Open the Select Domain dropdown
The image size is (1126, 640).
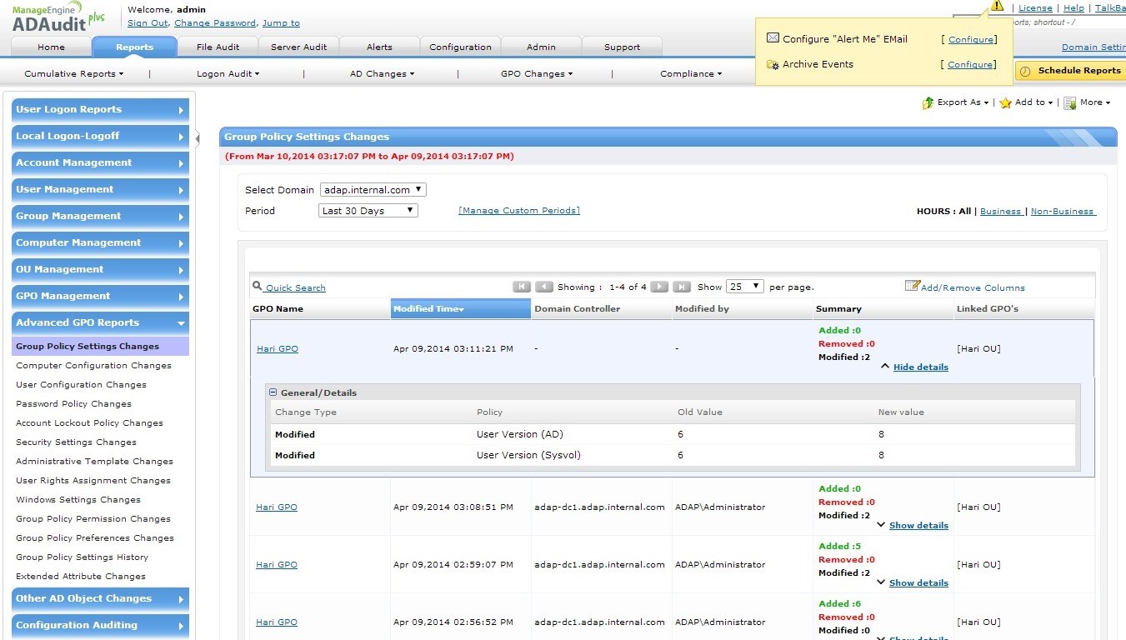coord(373,190)
